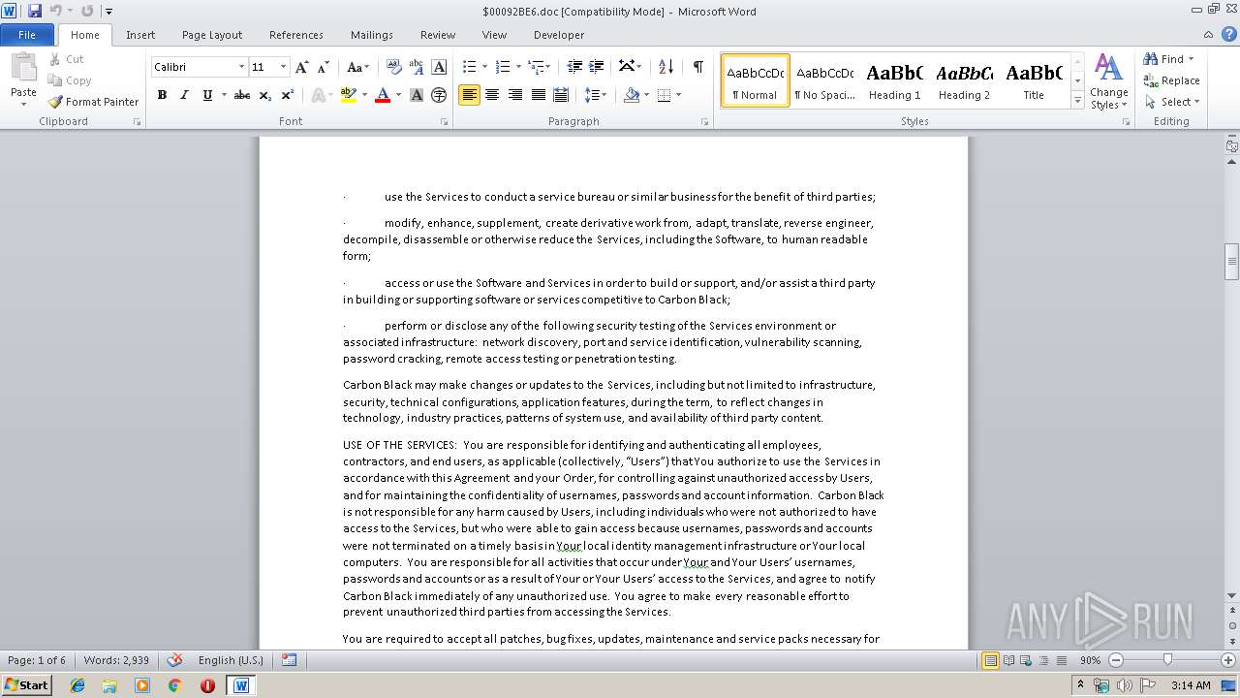
Task: Apply the Heading 1 style
Action: tap(894, 80)
